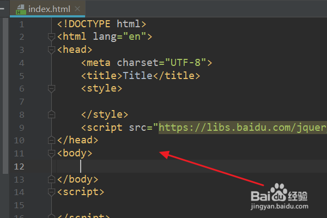The width and height of the screenshot is (327, 218).
Task: Click the closing body tag text
Action: pos(77,179)
